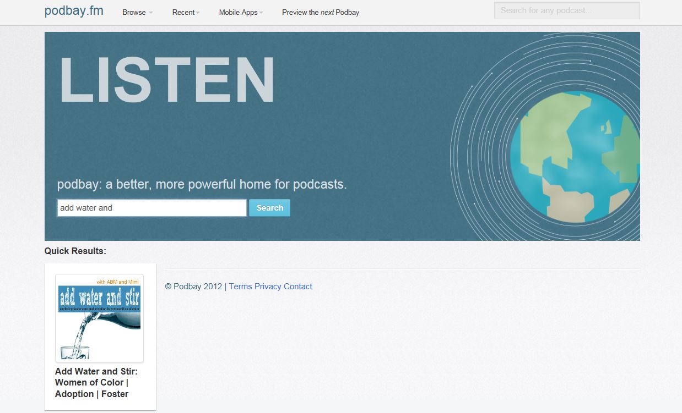Click the large LISTEN headline
Screen dimensions: 682x413
point(167,80)
